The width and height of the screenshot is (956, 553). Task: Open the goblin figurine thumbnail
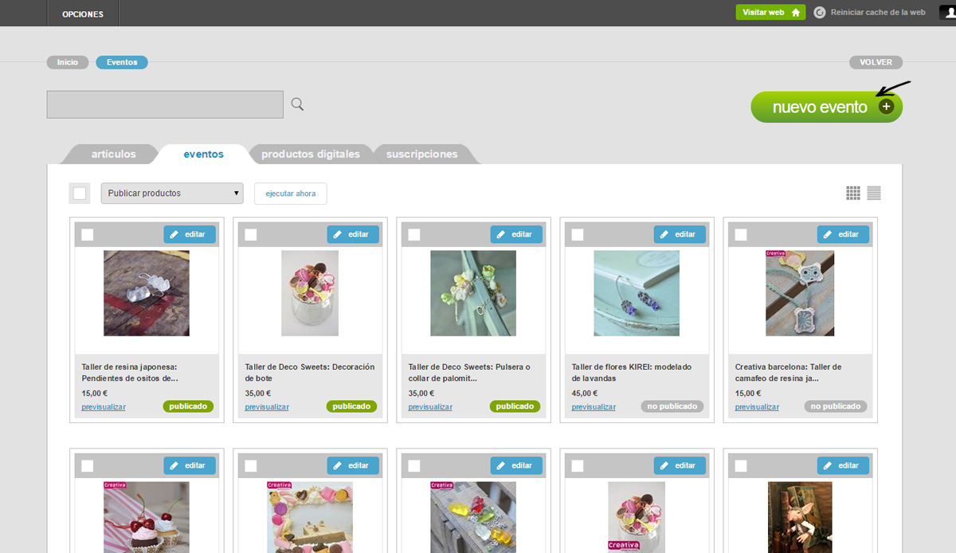coord(800,517)
